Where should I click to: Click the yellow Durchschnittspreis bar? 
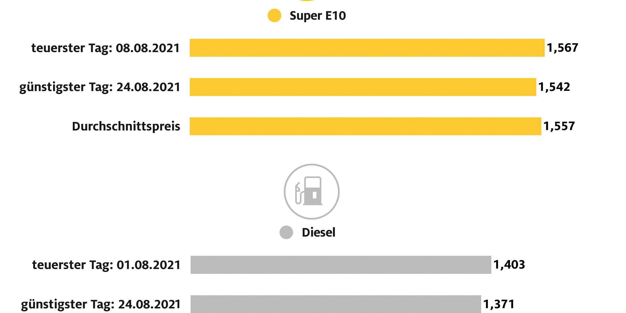click(365, 126)
